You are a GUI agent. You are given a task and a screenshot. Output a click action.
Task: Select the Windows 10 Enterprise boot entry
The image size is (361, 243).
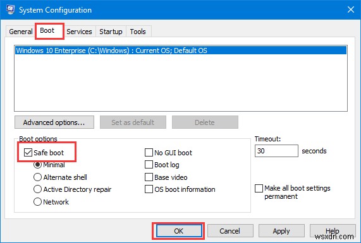pyautogui.click(x=181, y=50)
